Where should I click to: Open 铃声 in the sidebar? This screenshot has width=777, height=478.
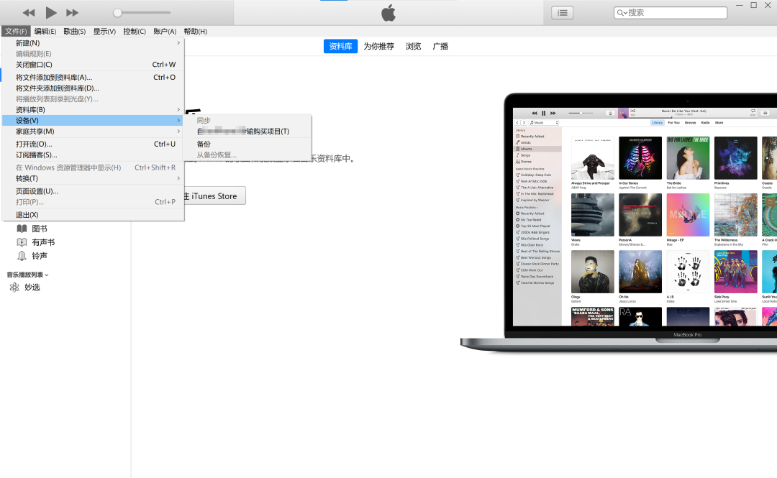(x=40, y=256)
